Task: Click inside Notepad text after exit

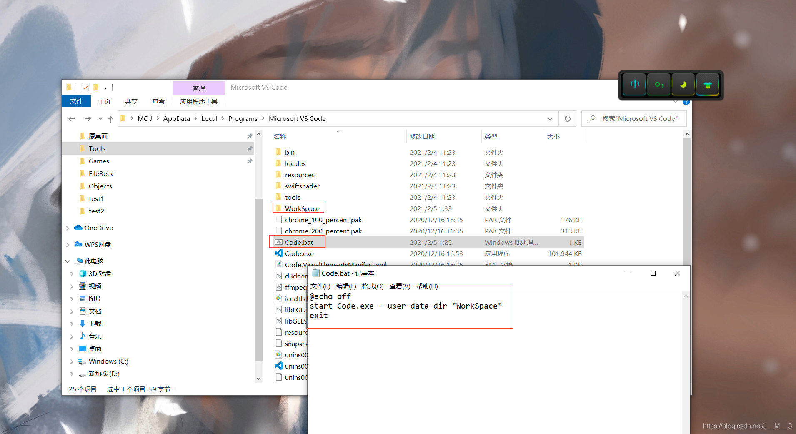Action: (329, 316)
